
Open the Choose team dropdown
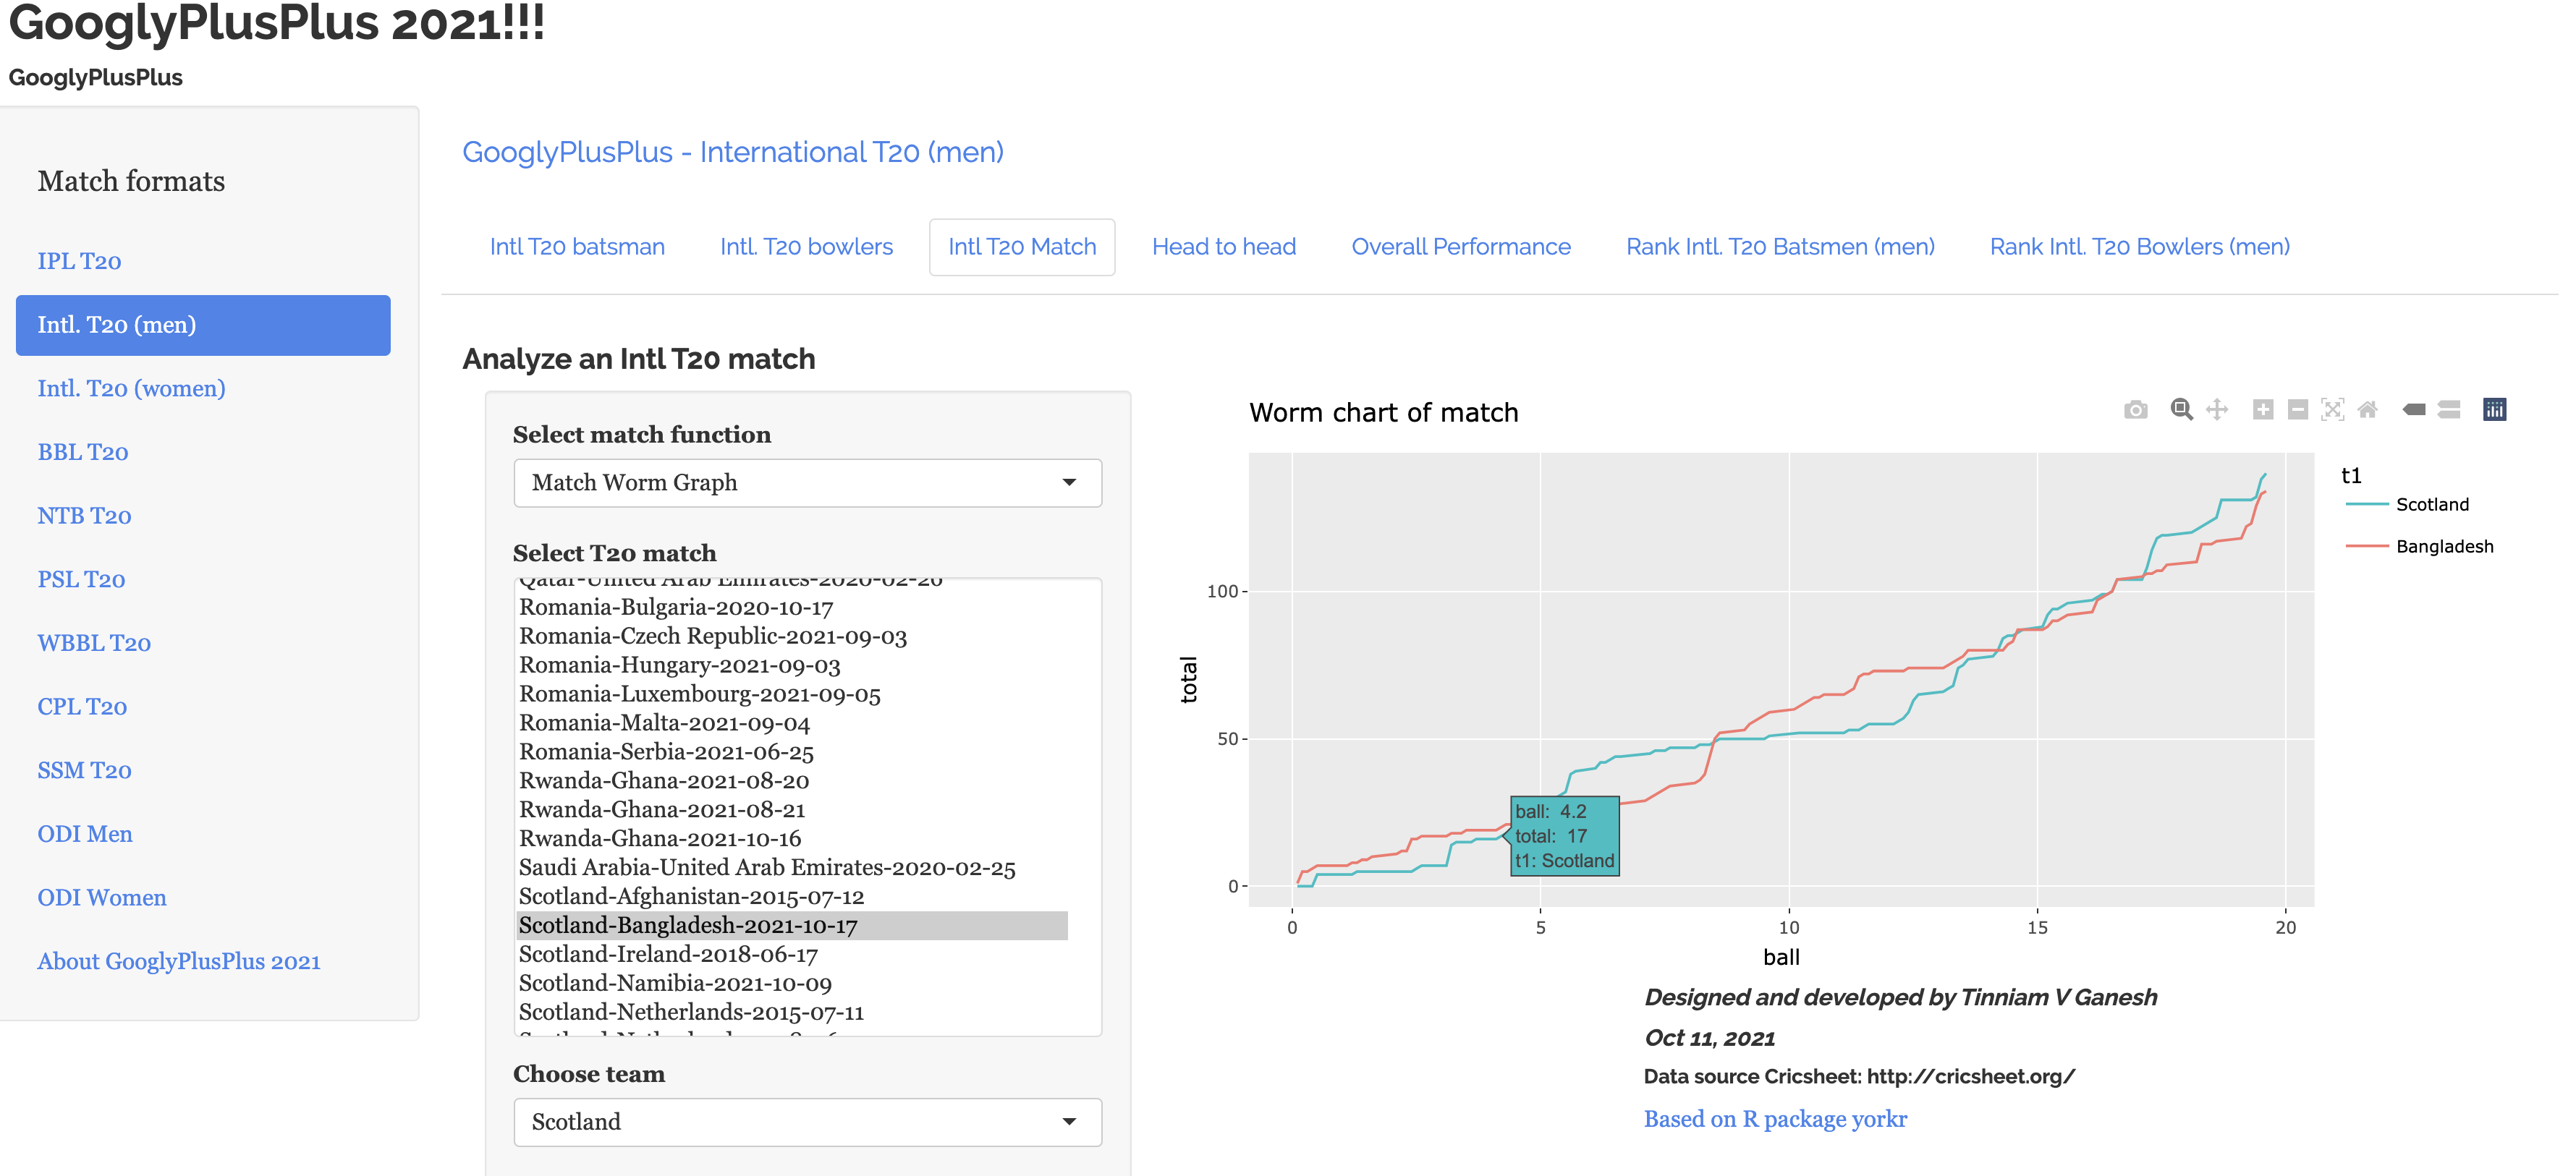pyautogui.click(x=807, y=1122)
